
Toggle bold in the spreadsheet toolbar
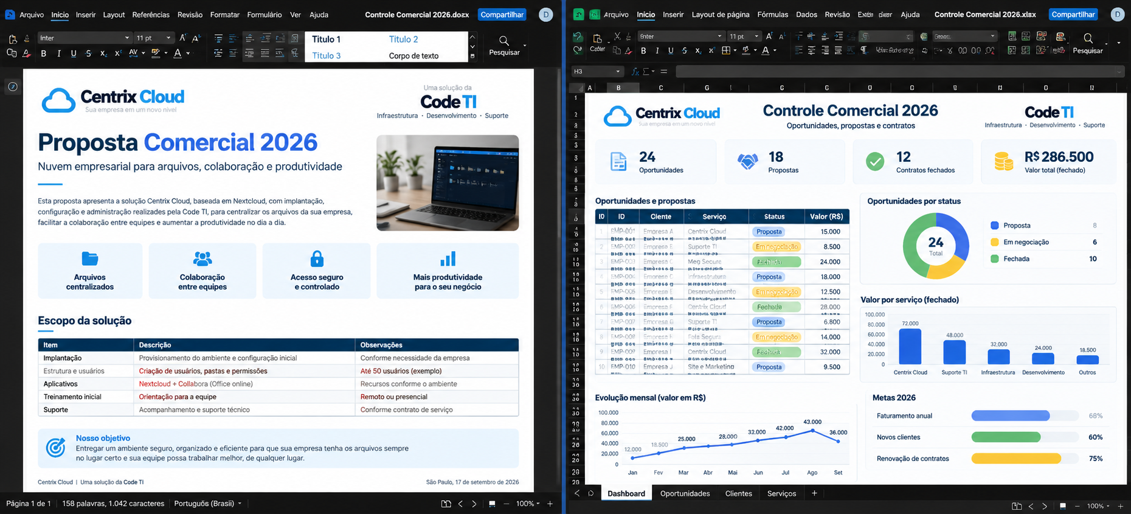(643, 50)
